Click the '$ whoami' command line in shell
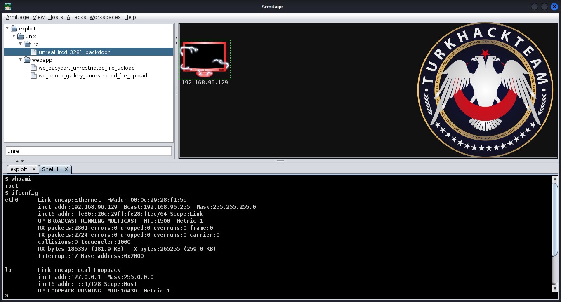 tap(18, 179)
